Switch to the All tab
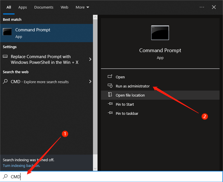The width and height of the screenshot is (223, 182). point(9,7)
